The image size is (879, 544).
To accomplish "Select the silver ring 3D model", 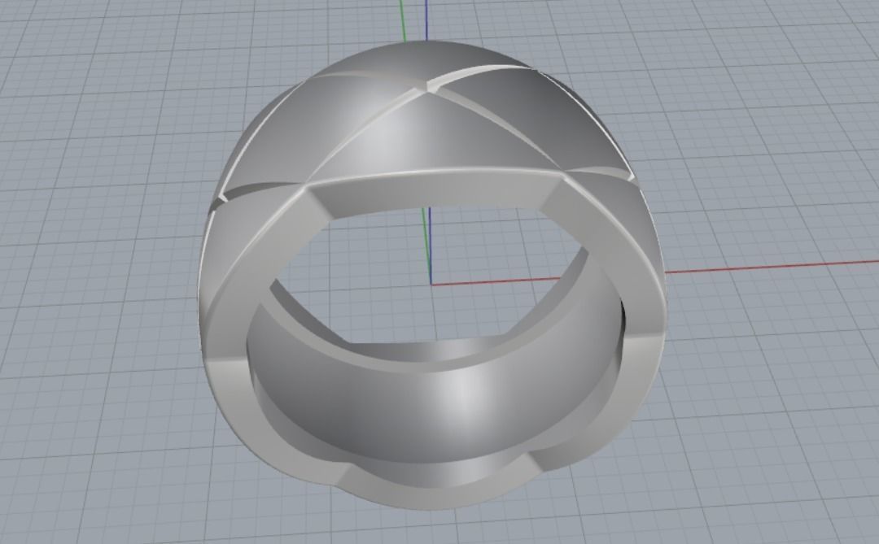I will [432, 275].
